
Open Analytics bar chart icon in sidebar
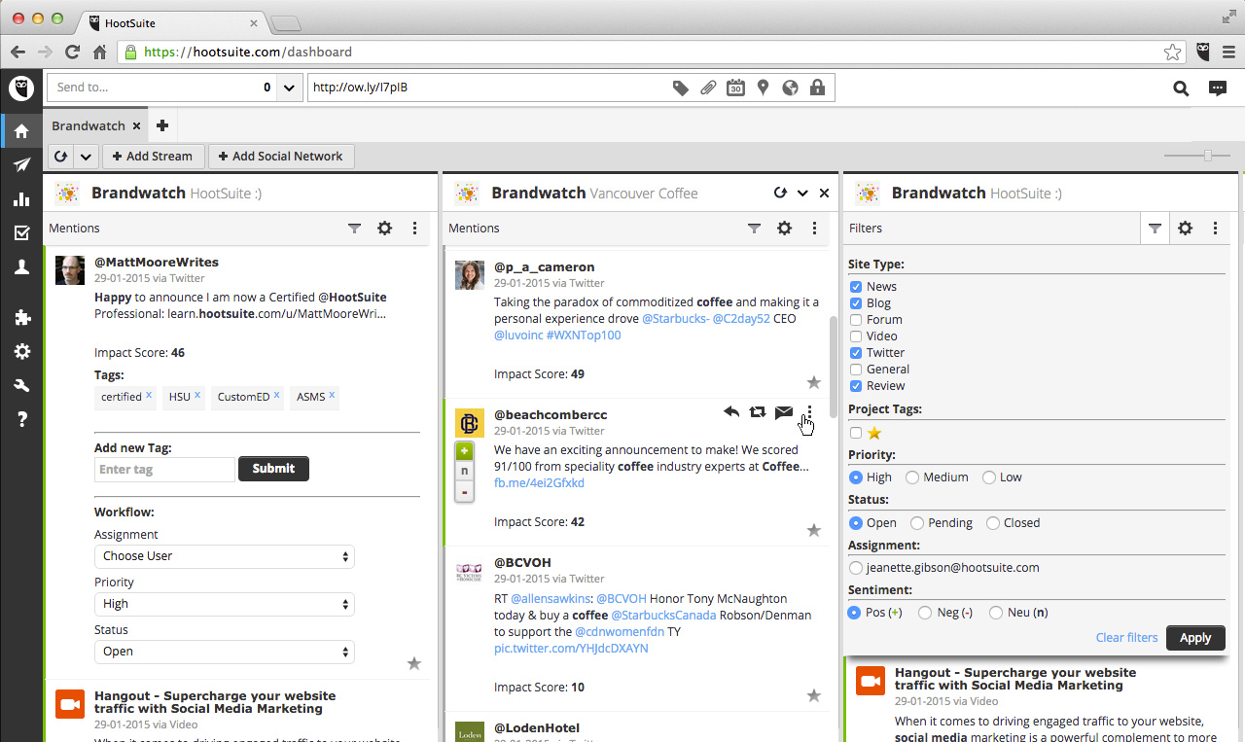point(21,199)
